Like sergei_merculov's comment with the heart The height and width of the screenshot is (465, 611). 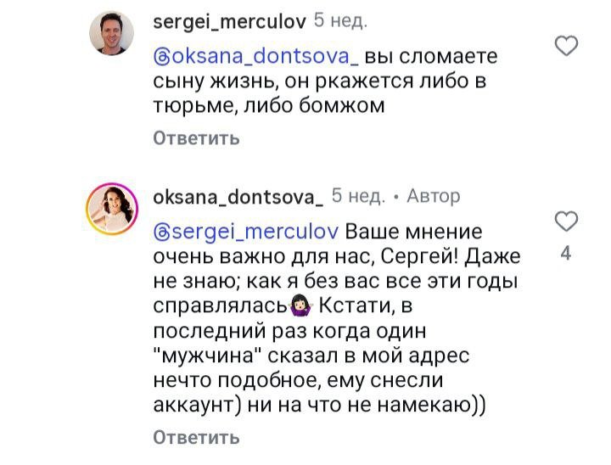coord(566,47)
